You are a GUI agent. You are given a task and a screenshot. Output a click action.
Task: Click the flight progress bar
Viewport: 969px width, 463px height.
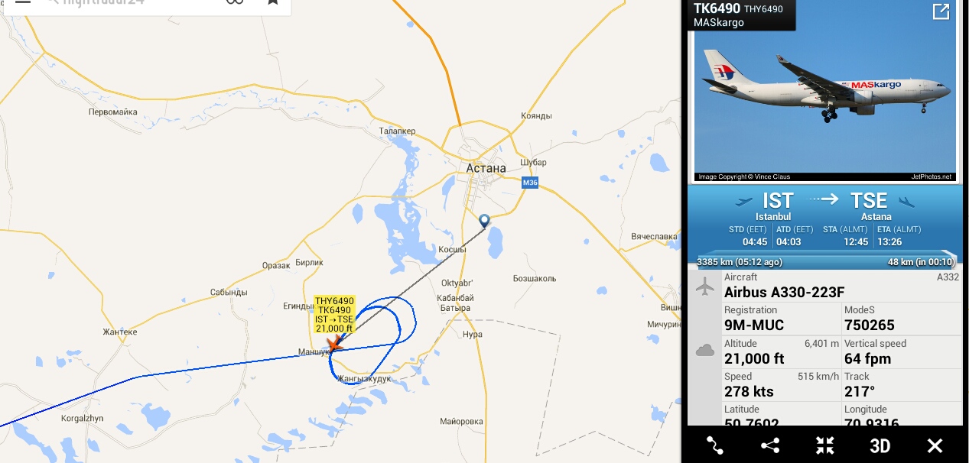(825, 257)
